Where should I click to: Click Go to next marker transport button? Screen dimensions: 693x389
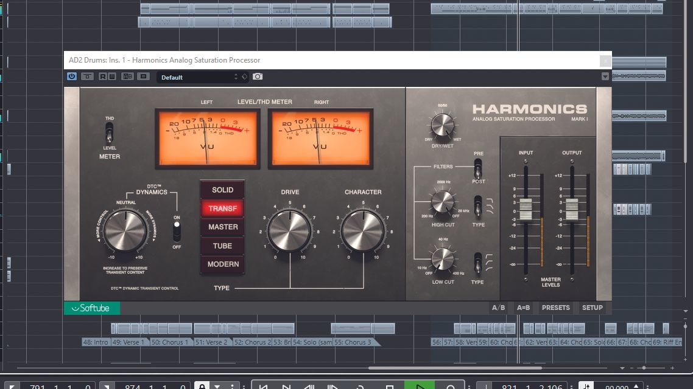click(x=286, y=387)
